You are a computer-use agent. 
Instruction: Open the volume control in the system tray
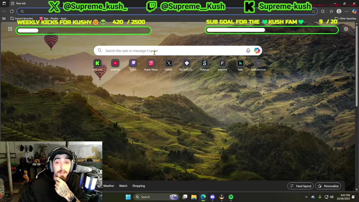tap(332, 197)
